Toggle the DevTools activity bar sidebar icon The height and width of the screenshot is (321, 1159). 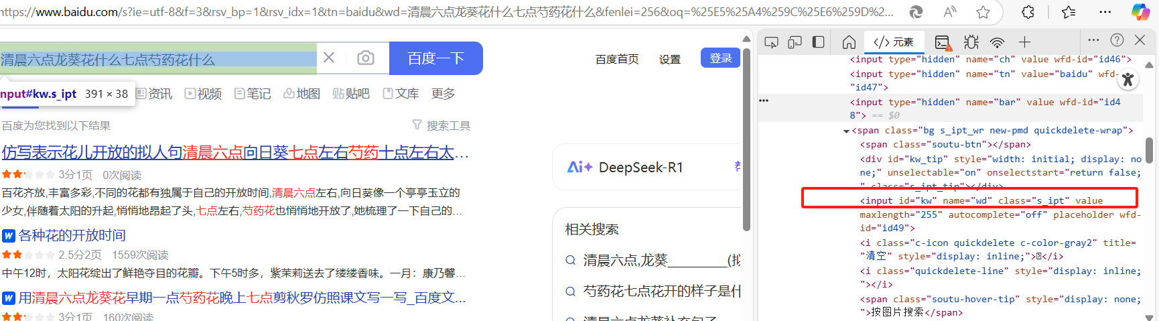[818, 42]
